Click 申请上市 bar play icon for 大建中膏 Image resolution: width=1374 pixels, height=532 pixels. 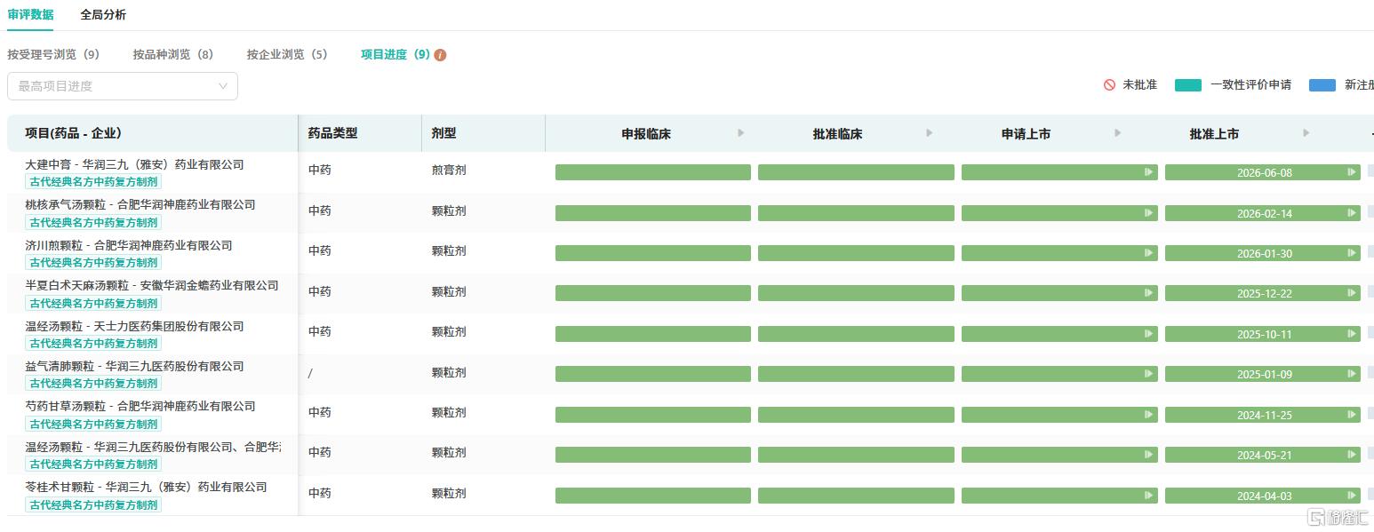(1149, 172)
